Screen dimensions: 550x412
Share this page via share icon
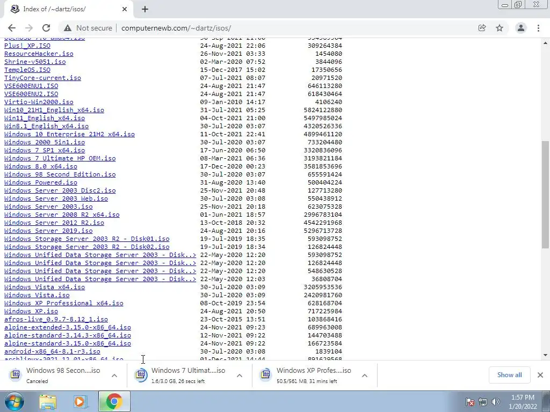482,28
